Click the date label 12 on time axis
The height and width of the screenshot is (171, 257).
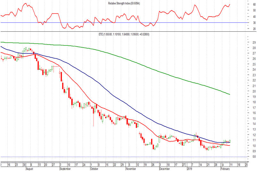point(138,165)
